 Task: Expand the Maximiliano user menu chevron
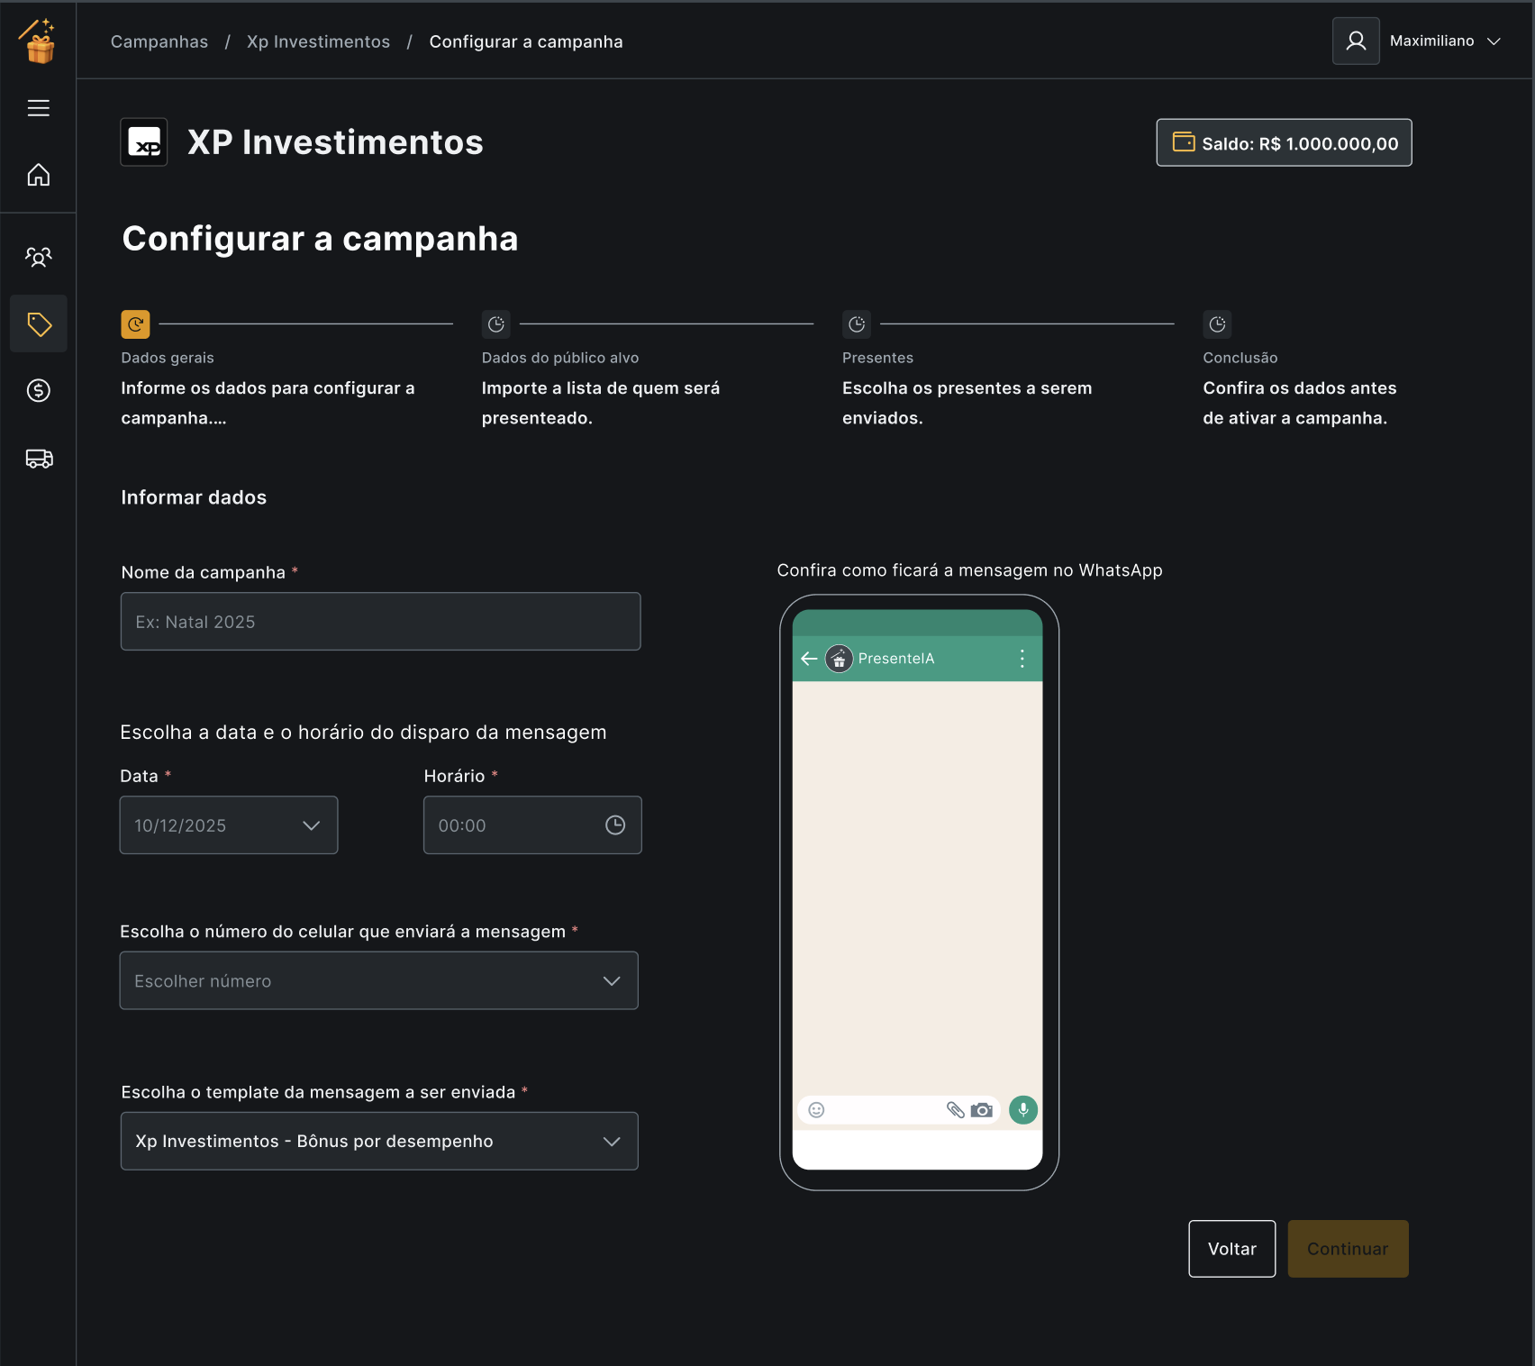(1494, 41)
